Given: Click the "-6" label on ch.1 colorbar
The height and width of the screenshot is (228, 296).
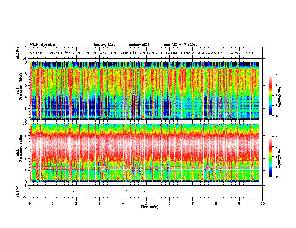Looking at the screenshot, I should [276, 75].
